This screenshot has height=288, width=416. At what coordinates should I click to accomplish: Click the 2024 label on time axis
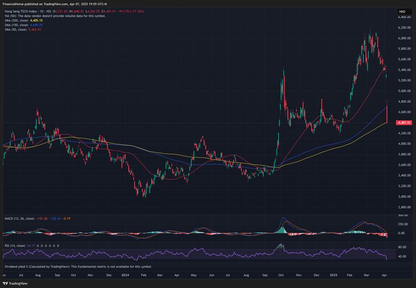125,275
